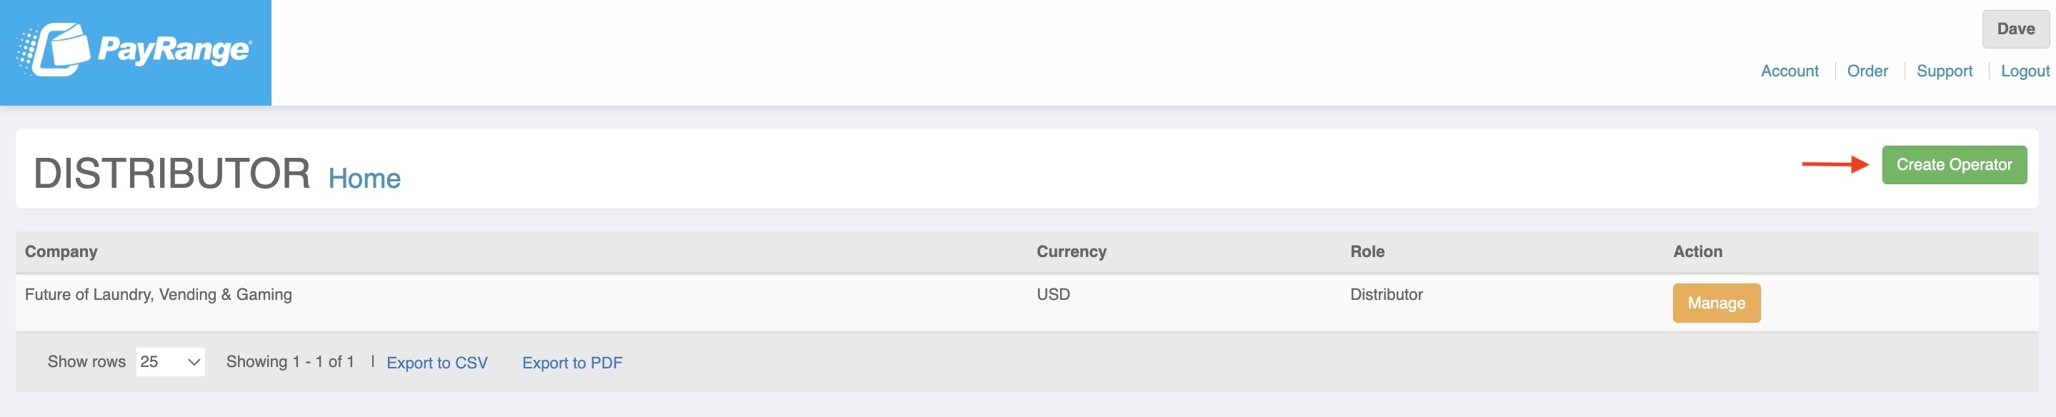Click the DISTRIBUTOR page heading
2056x417 pixels.
pyautogui.click(x=171, y=174)
